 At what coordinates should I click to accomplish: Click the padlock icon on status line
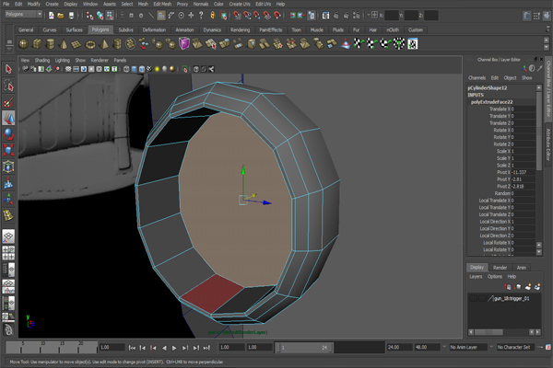212,15
